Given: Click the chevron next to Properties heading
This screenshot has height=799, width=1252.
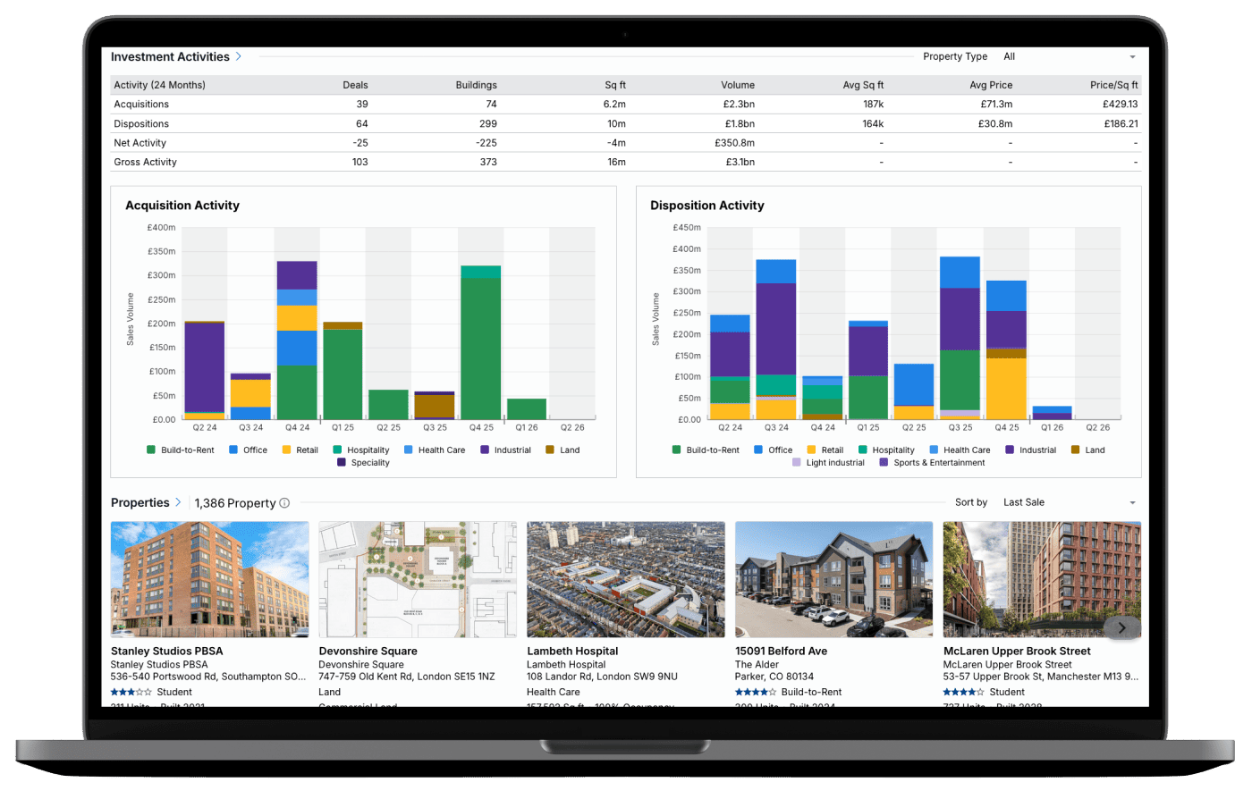Looking at the screenshot, I should (x=178, y=502).
